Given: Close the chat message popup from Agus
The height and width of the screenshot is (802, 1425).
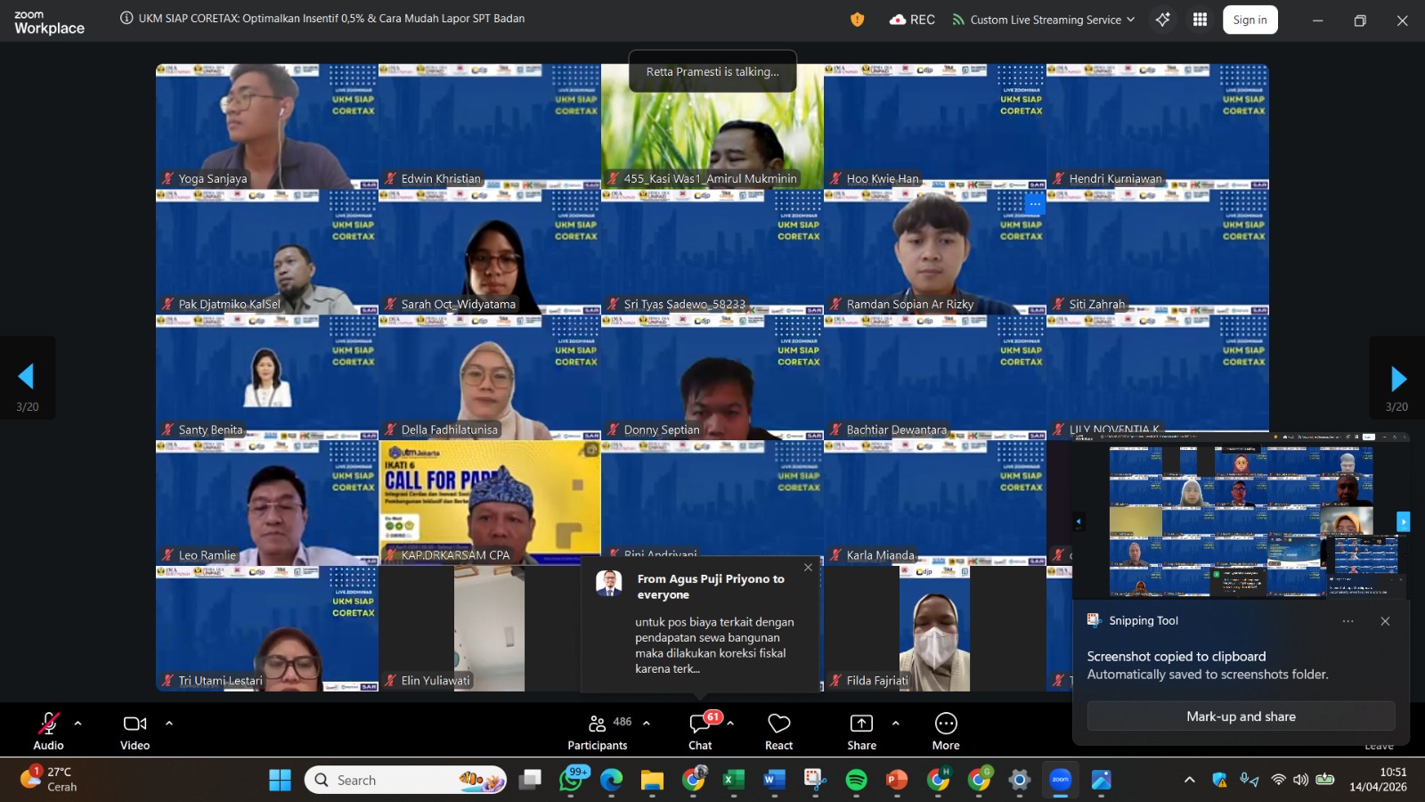Looking at the screenshot, I should pos(808,568).
